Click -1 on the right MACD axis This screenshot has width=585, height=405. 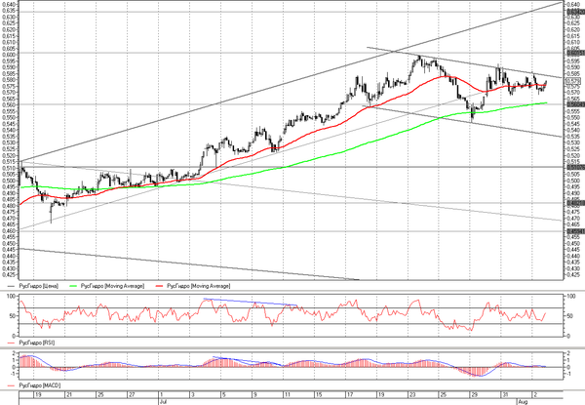pos(569,374)
